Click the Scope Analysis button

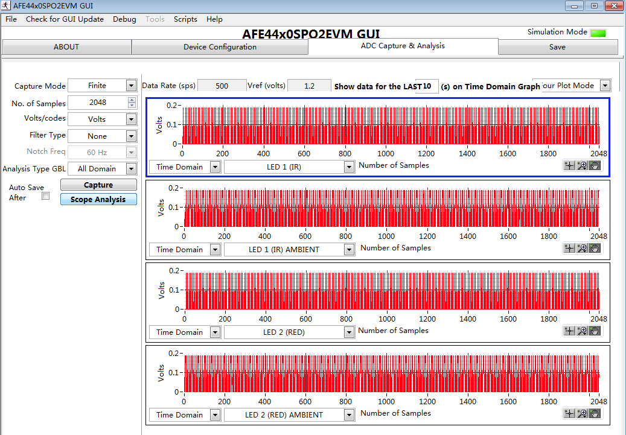(98, 200)
